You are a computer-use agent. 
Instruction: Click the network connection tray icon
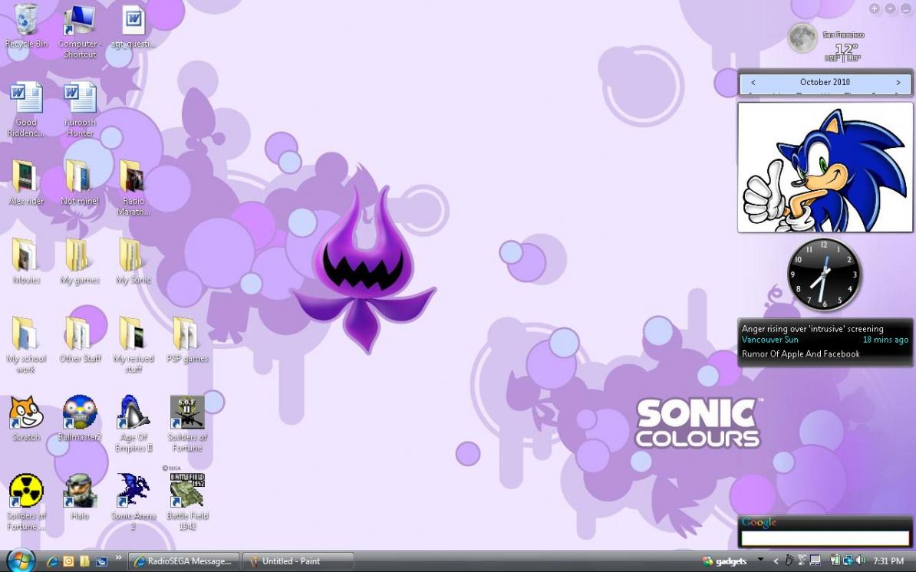848,561
